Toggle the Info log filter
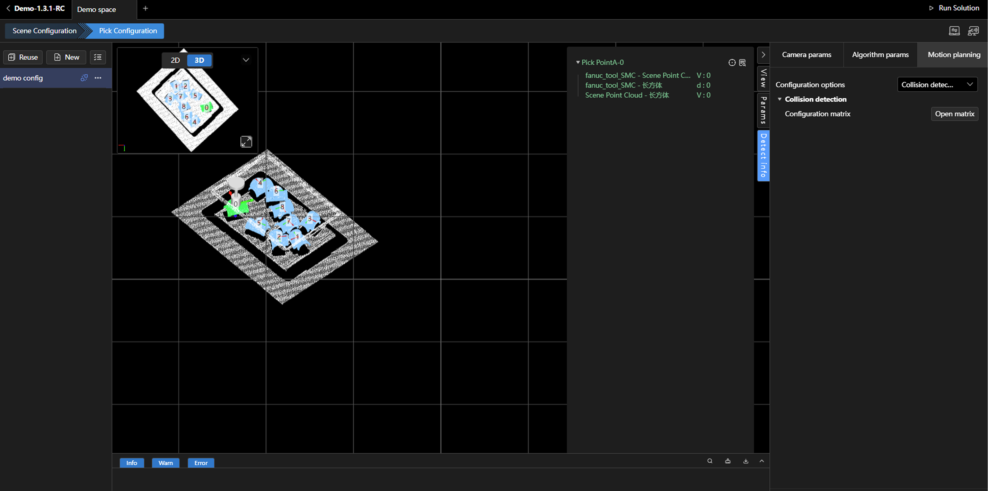 pos(132,463)
